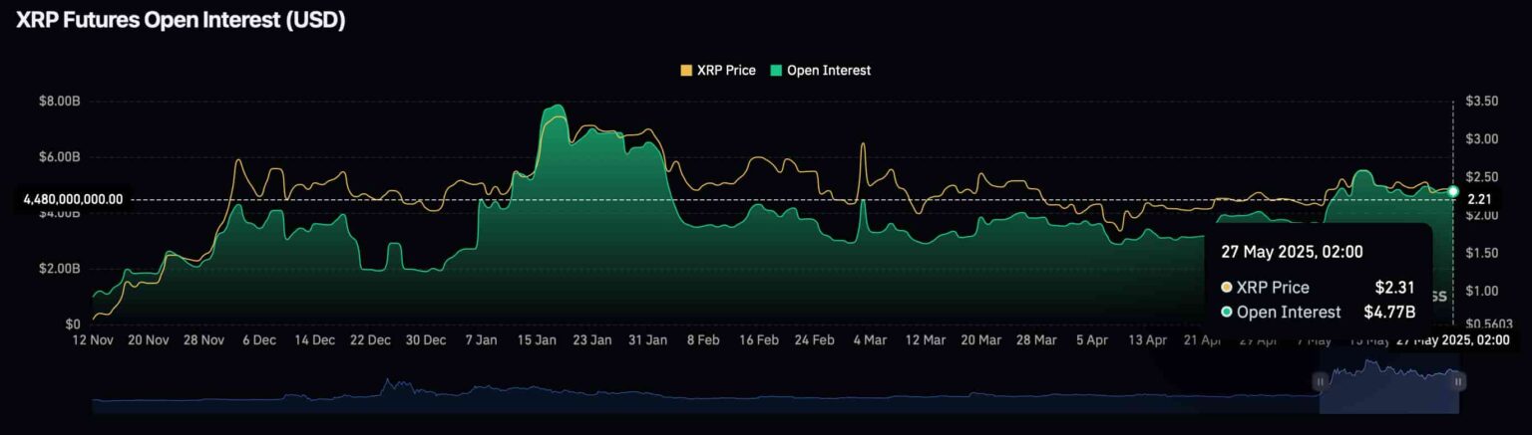The height and width of the screenshot is (435, 1532).
Task: Toggle the Open Interest legend series
Action: [821, 71]
